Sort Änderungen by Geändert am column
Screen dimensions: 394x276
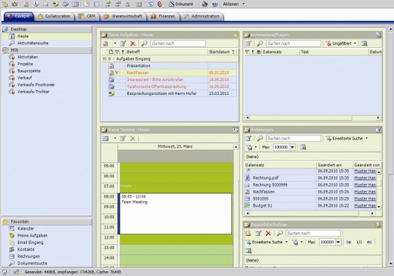(334, 165)
